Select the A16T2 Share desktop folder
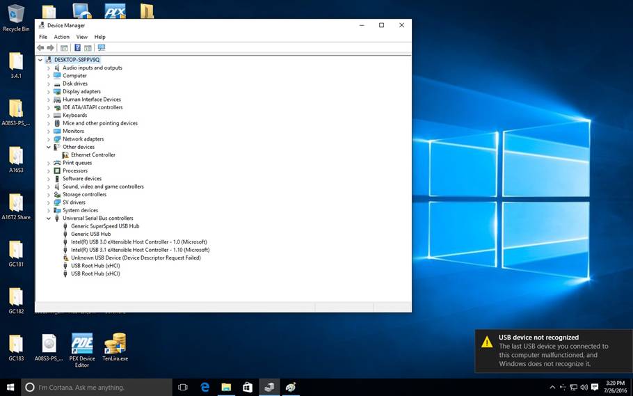Viewport: 633px width, 396px height. coord(16,207)
